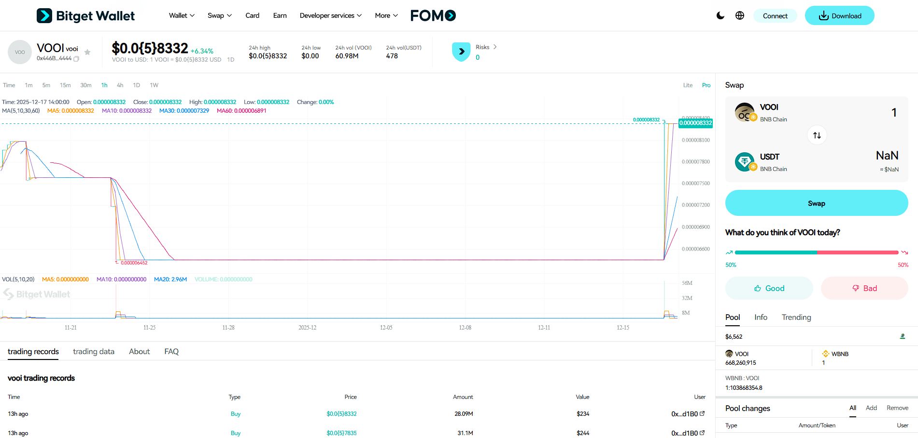Screen dimensions: 918x438
Task: Toggle dark mode with the moon icon
Action: 720,15
